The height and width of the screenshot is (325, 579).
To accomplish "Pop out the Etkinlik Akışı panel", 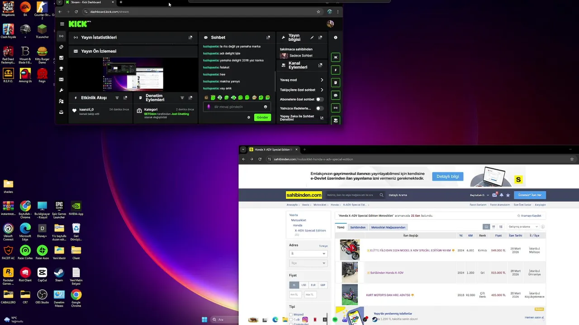I will 125,97.
